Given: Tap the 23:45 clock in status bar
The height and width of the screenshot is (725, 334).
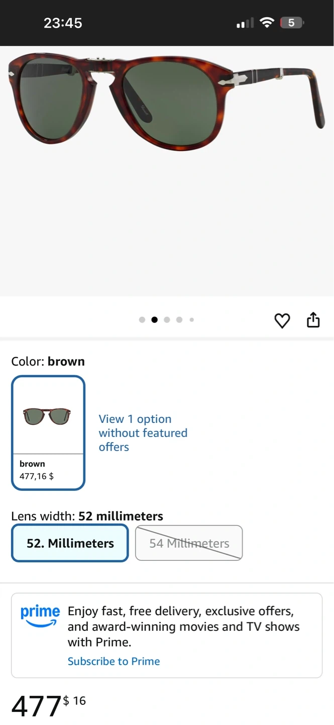Looking at the screenshot, I should pyautogui.click(x=63, y=23).
